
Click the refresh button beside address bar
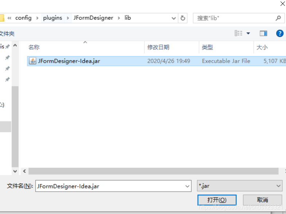(x=183, y=18)
